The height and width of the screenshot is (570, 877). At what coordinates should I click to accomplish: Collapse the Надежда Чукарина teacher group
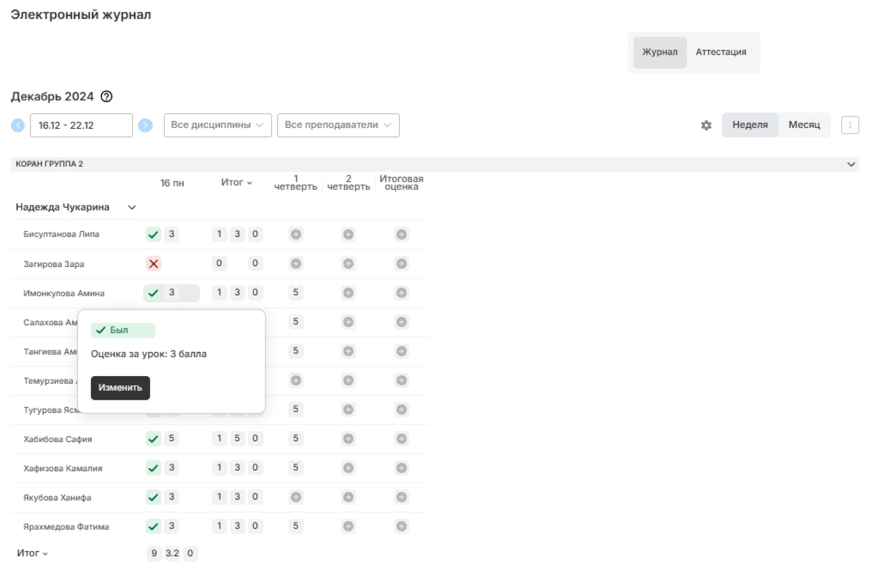coord(132,207)
